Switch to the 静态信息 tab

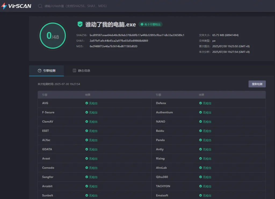coord(81,71)
